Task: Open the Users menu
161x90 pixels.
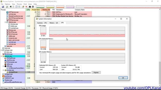Action: pos(30,4)
